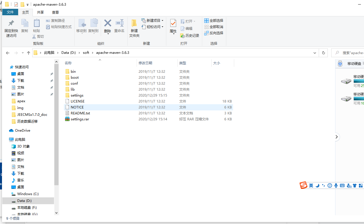Open the File (文件) ribbon tab
This screenshot has width=364, height=224.
[10, 12]
